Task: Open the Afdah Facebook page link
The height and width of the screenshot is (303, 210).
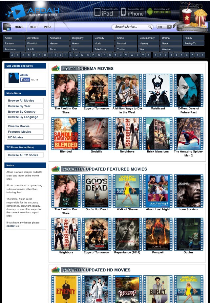Action: (x=24, y=75)
